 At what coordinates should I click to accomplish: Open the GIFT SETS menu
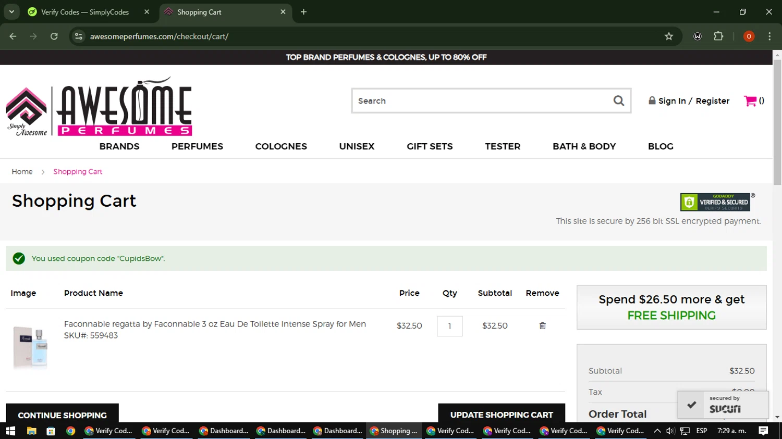click(x=430, y=146)
